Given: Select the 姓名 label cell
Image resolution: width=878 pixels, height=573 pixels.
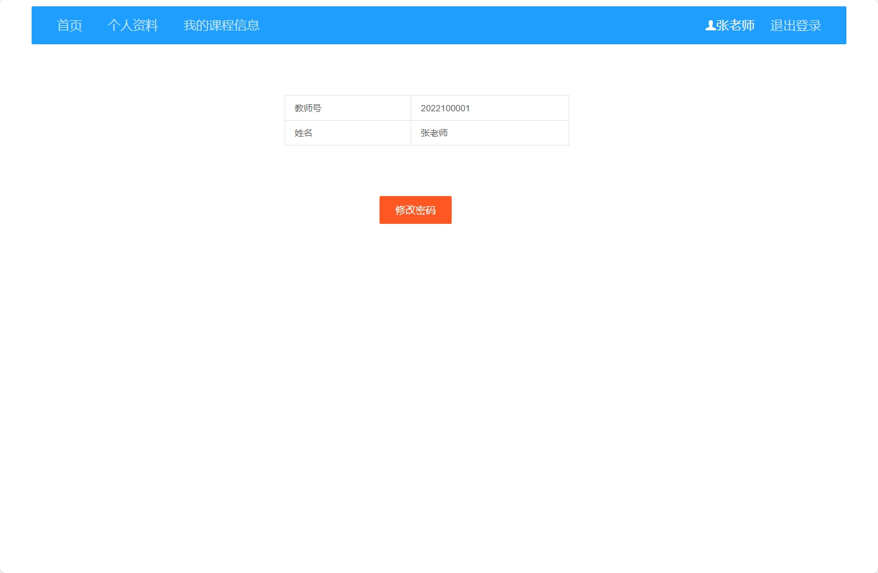Looking at the screenshot, I should pos(348,133).
